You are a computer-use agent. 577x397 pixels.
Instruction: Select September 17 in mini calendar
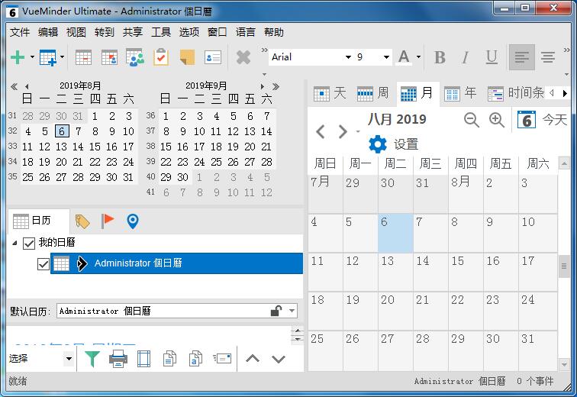199,147
